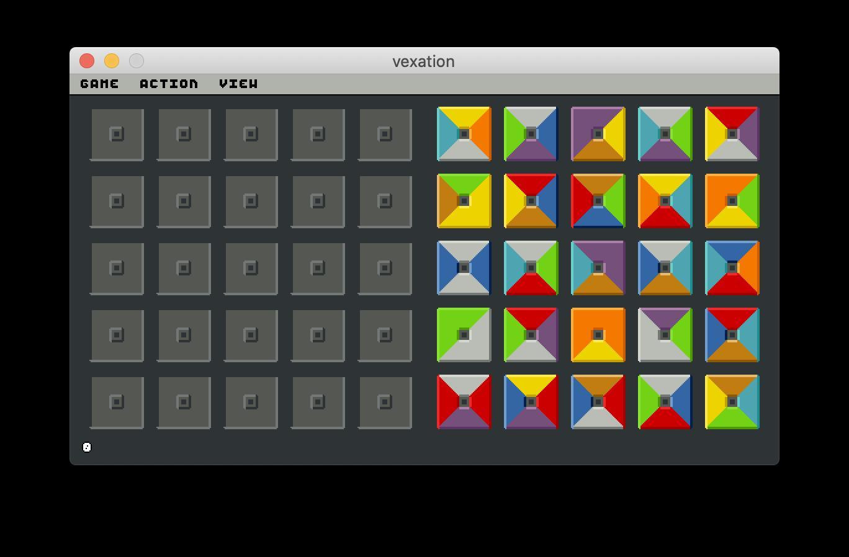Viewport: 849px width, 557px height.
Task: Pick the orange tile with green right side
Action: (x=732, y=201)
